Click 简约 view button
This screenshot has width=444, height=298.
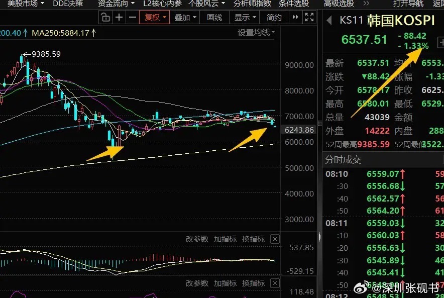[x=274, y=17]
